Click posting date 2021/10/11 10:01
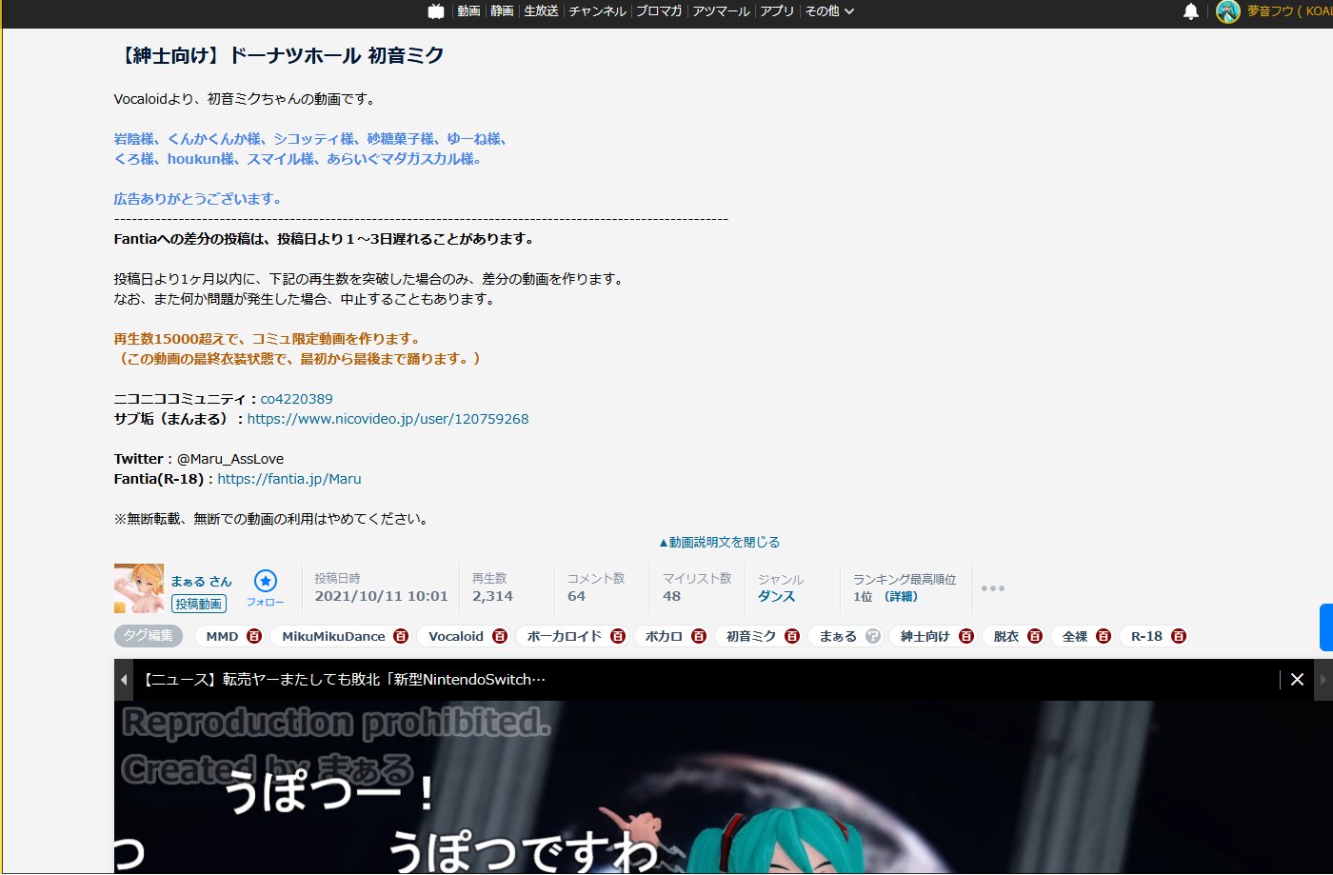The width and height of the screenshot is (1333, 875). coord(381,596)
